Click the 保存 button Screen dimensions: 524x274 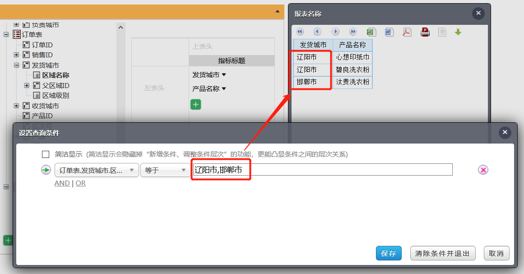click(388, 253)
